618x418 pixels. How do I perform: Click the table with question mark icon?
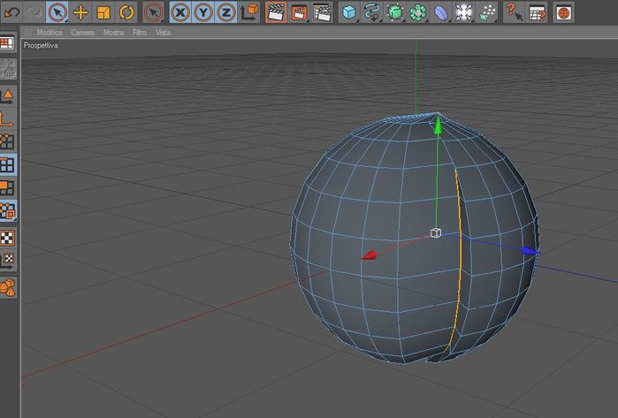(537, 12)
